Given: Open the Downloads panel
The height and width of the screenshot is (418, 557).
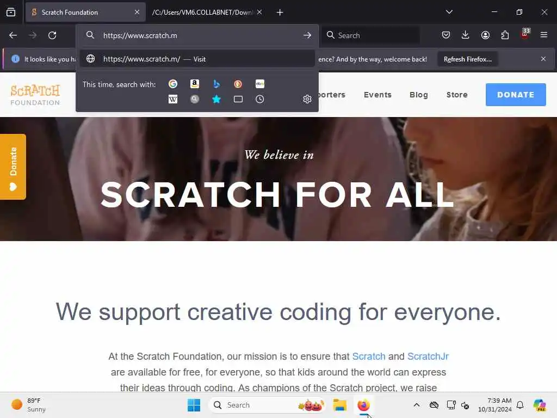Looking at the screenshot, I should [466, 35].
